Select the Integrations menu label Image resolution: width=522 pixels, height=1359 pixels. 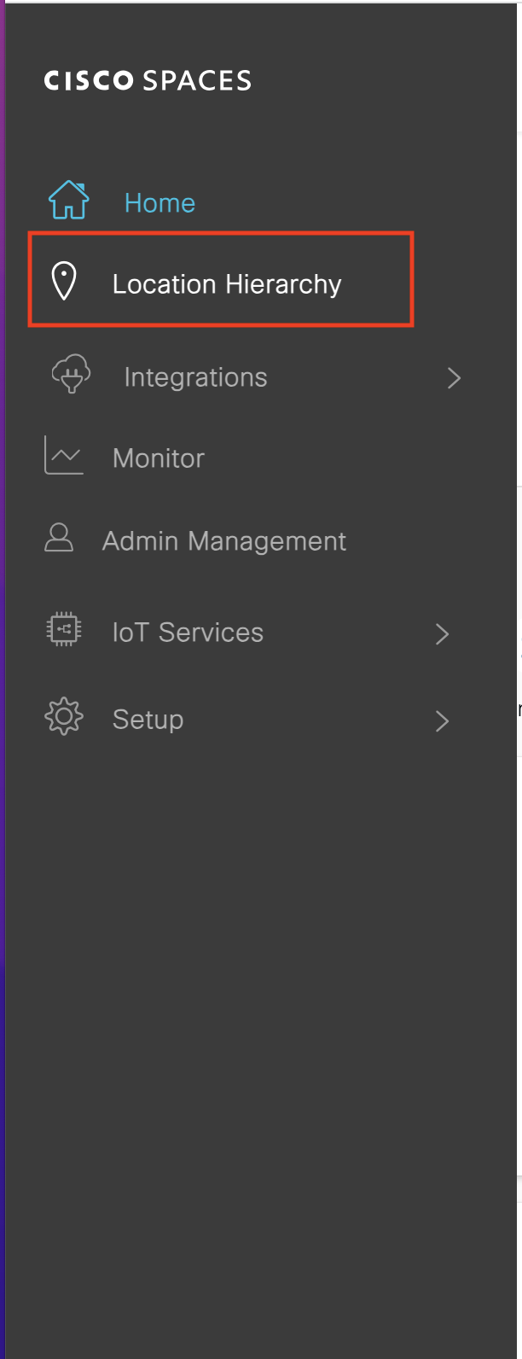195,377
